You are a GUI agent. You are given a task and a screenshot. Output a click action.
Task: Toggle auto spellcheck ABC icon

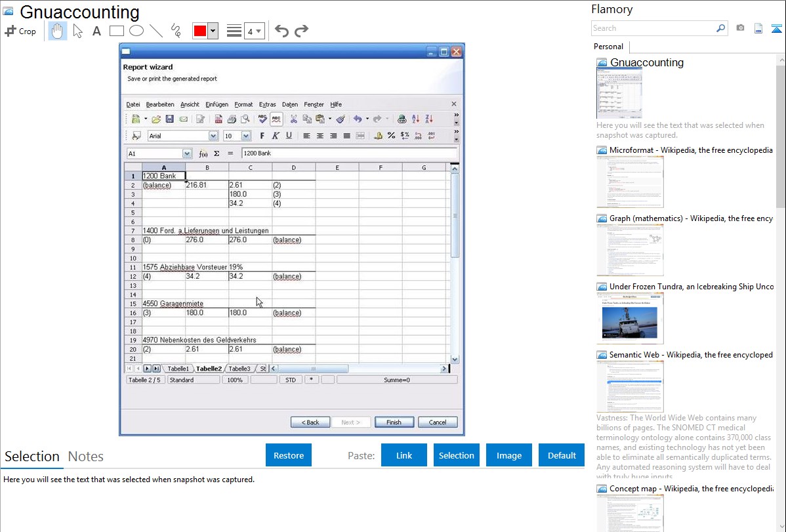tap(276, 119)
